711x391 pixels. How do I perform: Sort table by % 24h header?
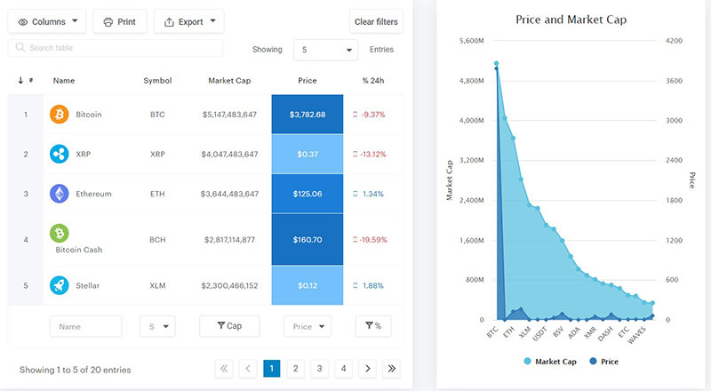[372, 80]
